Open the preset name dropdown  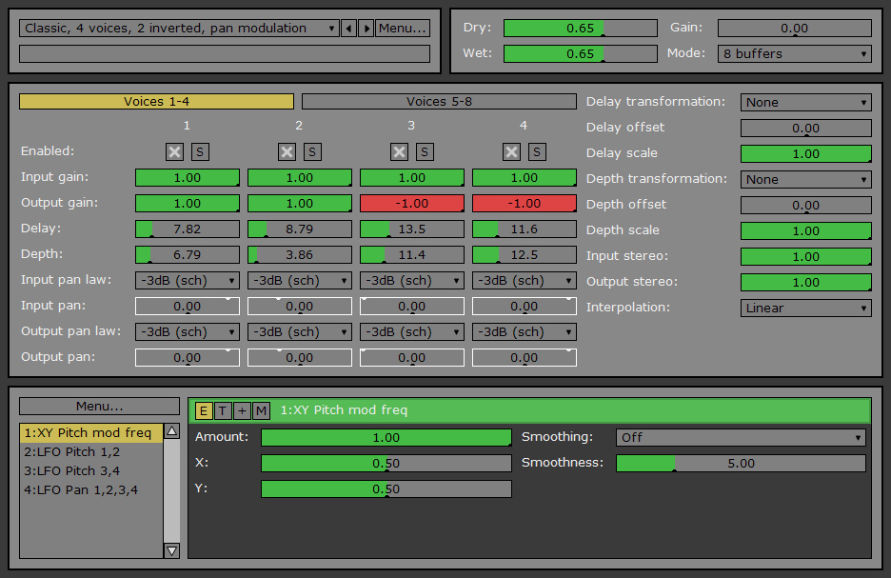[x=179, y=28]
